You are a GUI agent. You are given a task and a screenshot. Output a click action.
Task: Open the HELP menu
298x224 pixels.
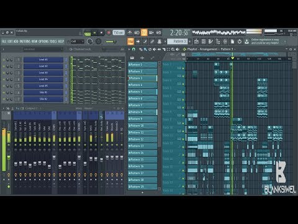click(x=61, y=42)
